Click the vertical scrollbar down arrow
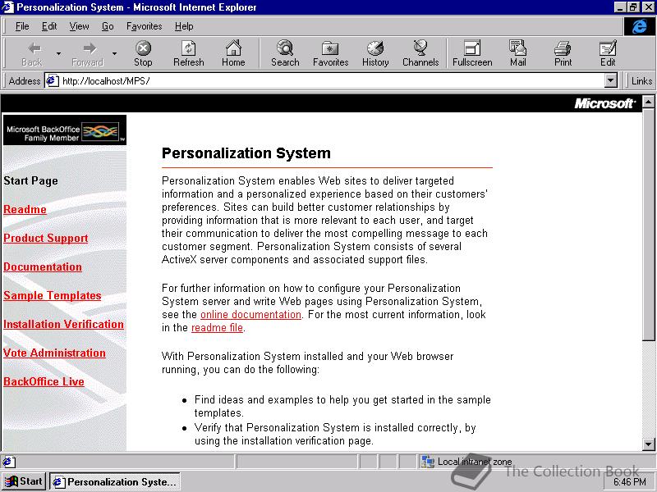Viewport: 657px width, 492px height. [648, 444]
